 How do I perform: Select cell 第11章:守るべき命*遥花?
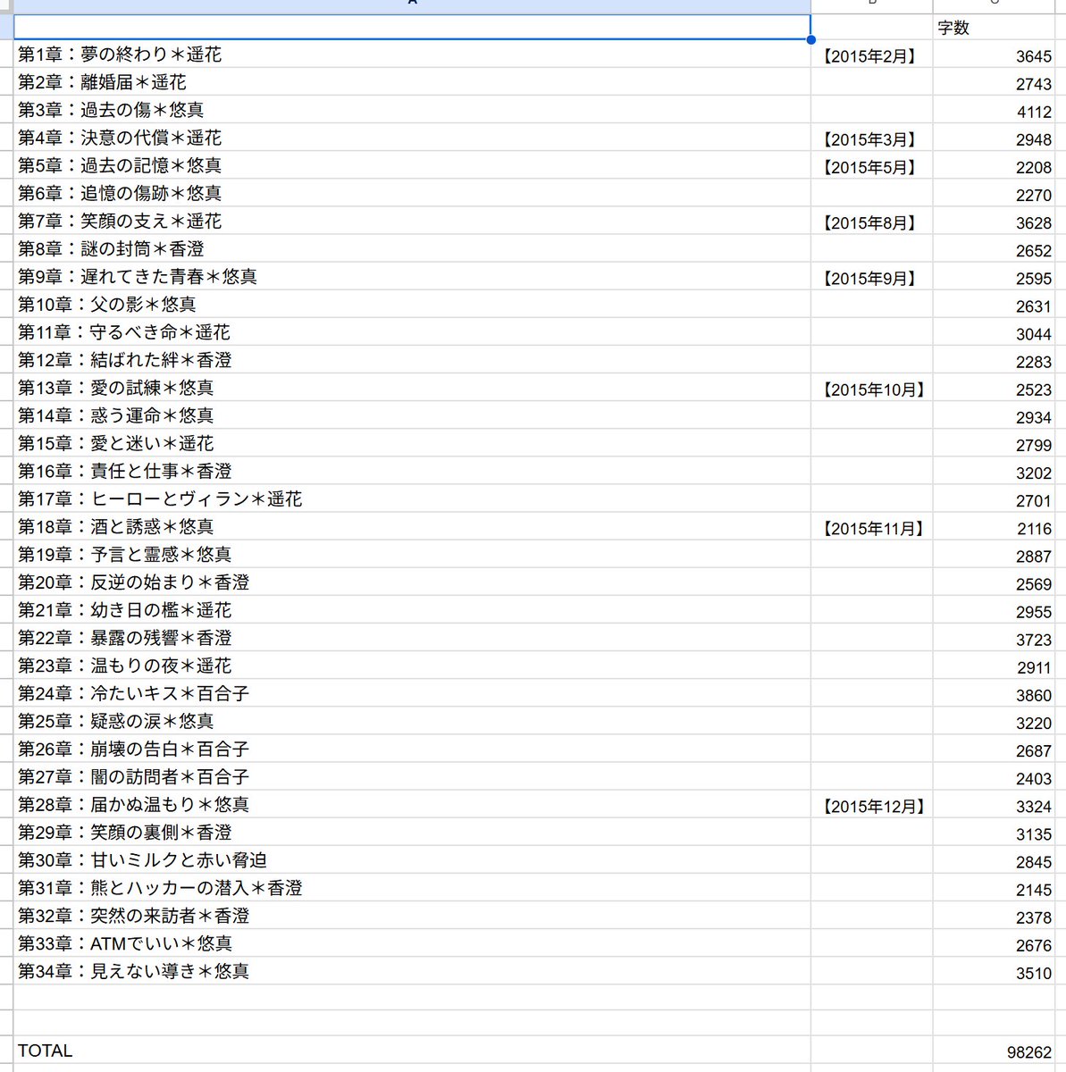[412, 331]
